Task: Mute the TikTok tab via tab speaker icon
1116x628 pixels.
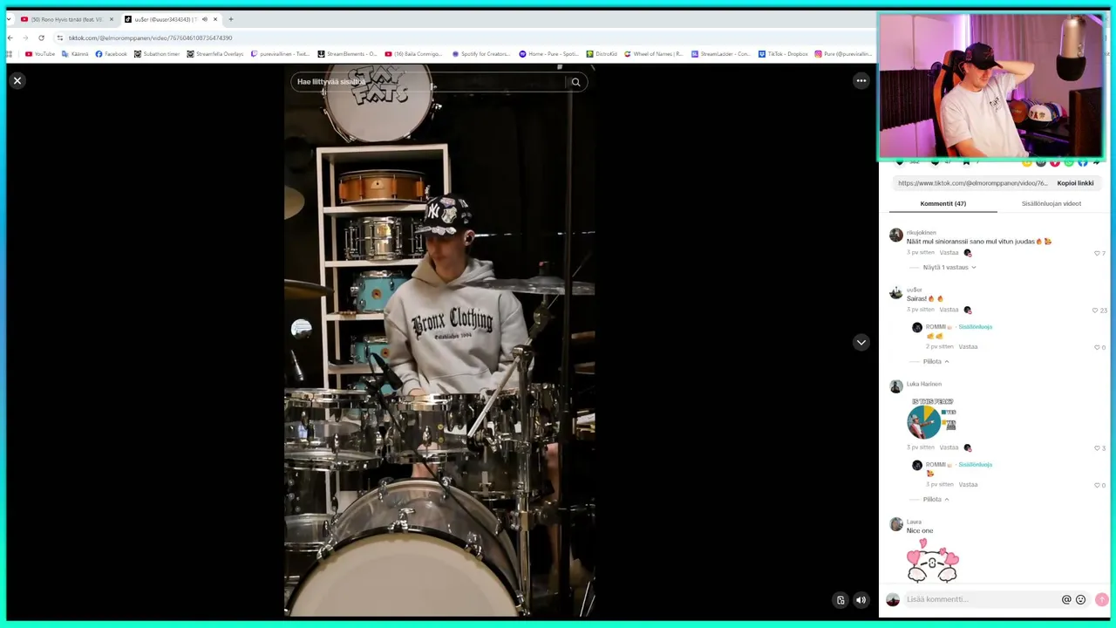Action: click(205, 19)
